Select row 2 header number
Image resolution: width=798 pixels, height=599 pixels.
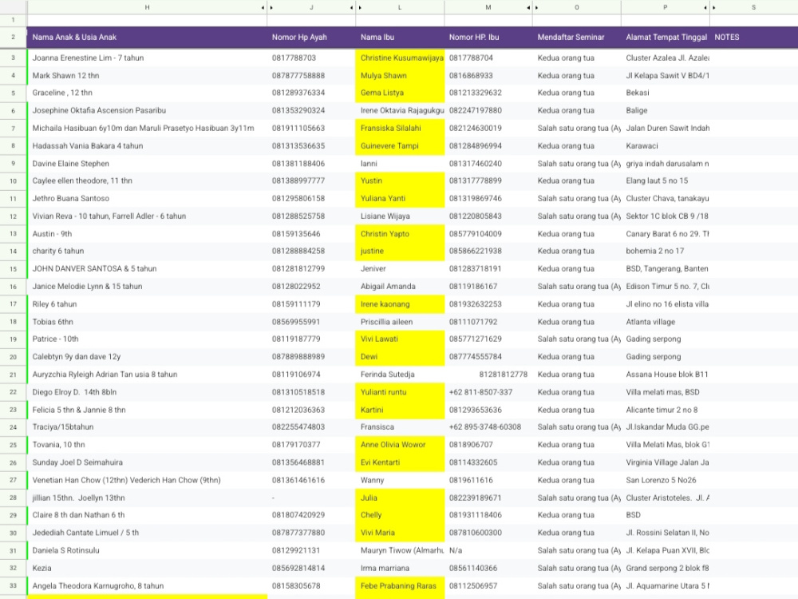click(13, 38)
